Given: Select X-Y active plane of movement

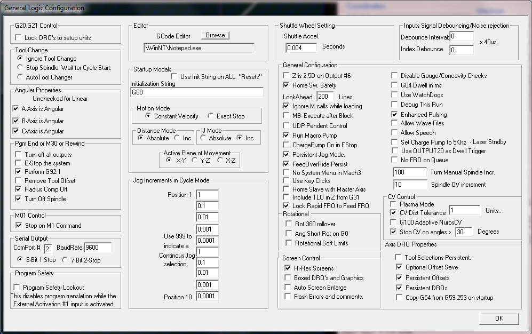Looking at the screenshot, I should click(169, 160).
